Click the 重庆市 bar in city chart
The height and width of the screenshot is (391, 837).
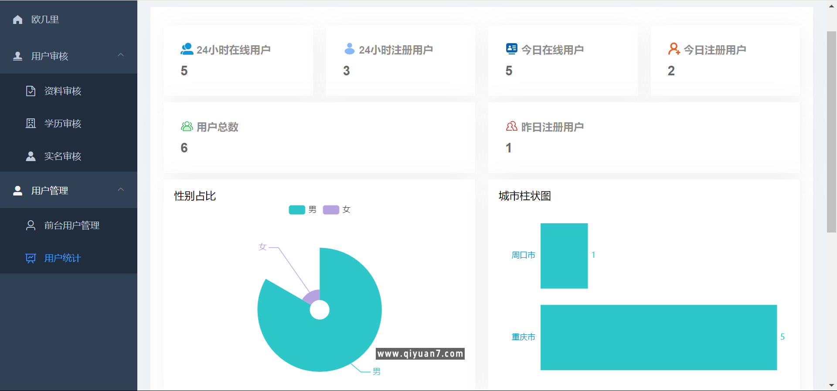click(658, 337)
